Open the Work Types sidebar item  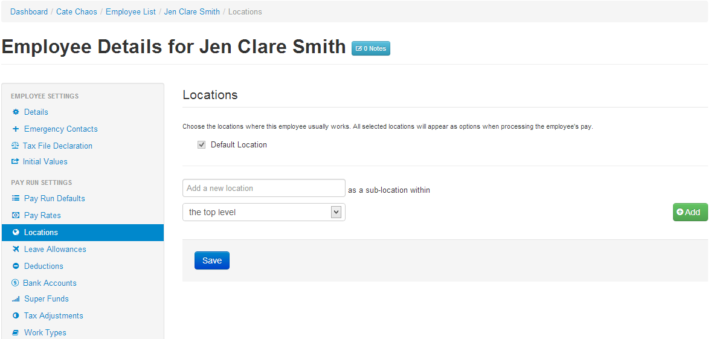[45, 332]
